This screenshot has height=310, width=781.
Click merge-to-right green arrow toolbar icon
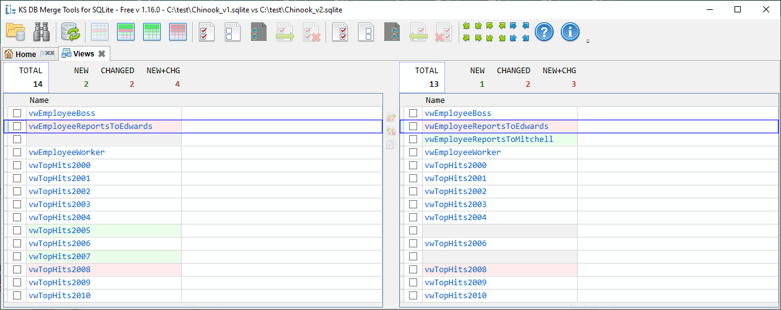point(285,32)
